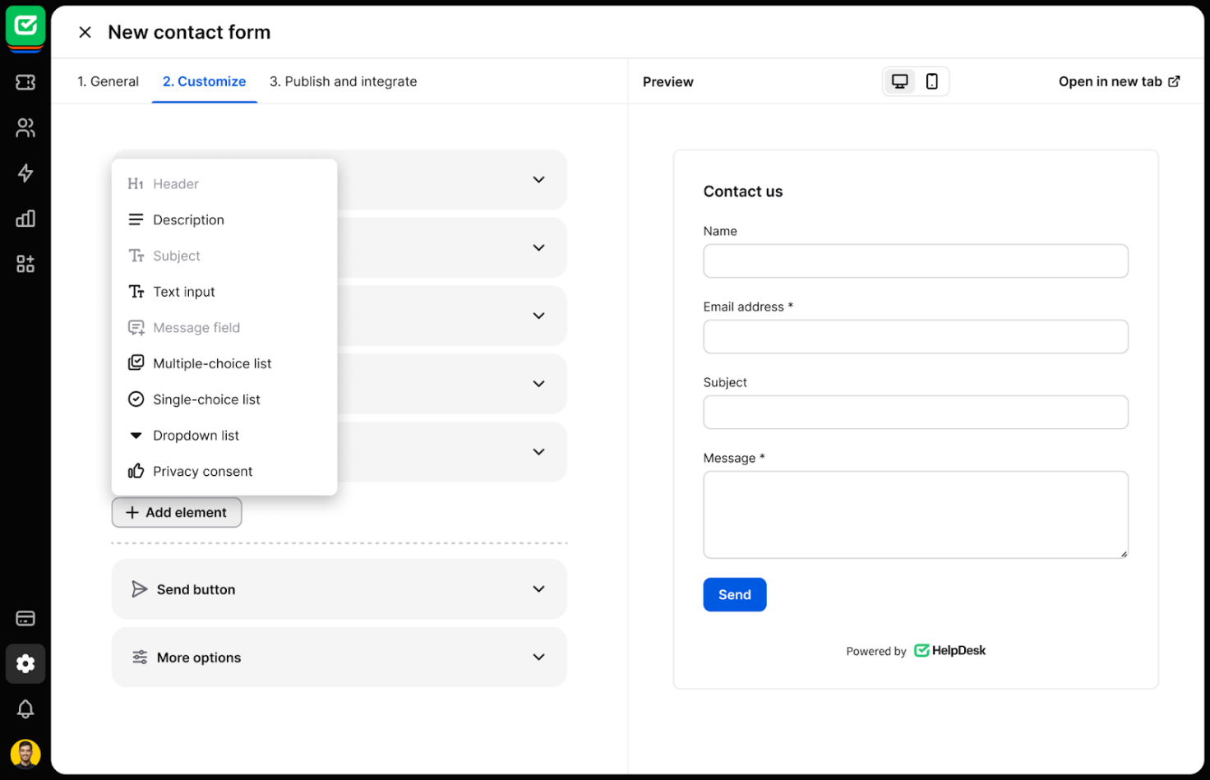
Task: Go to 3. Publish and integrate tab
Action: coord(343,81)
